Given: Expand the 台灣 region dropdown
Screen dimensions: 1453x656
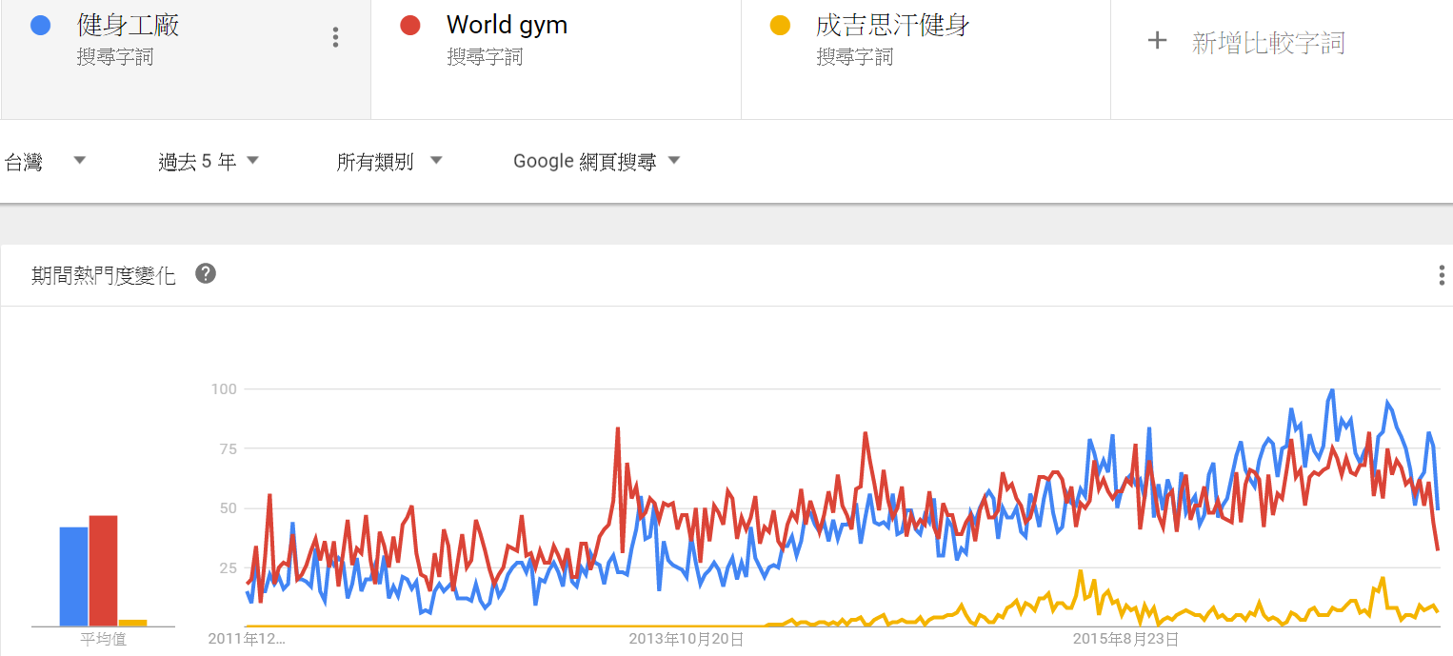Looking at the screenshot, I should (x=46, y=161).
